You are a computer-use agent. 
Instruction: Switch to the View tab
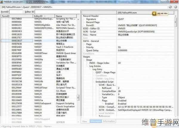[x=85, y=121]
